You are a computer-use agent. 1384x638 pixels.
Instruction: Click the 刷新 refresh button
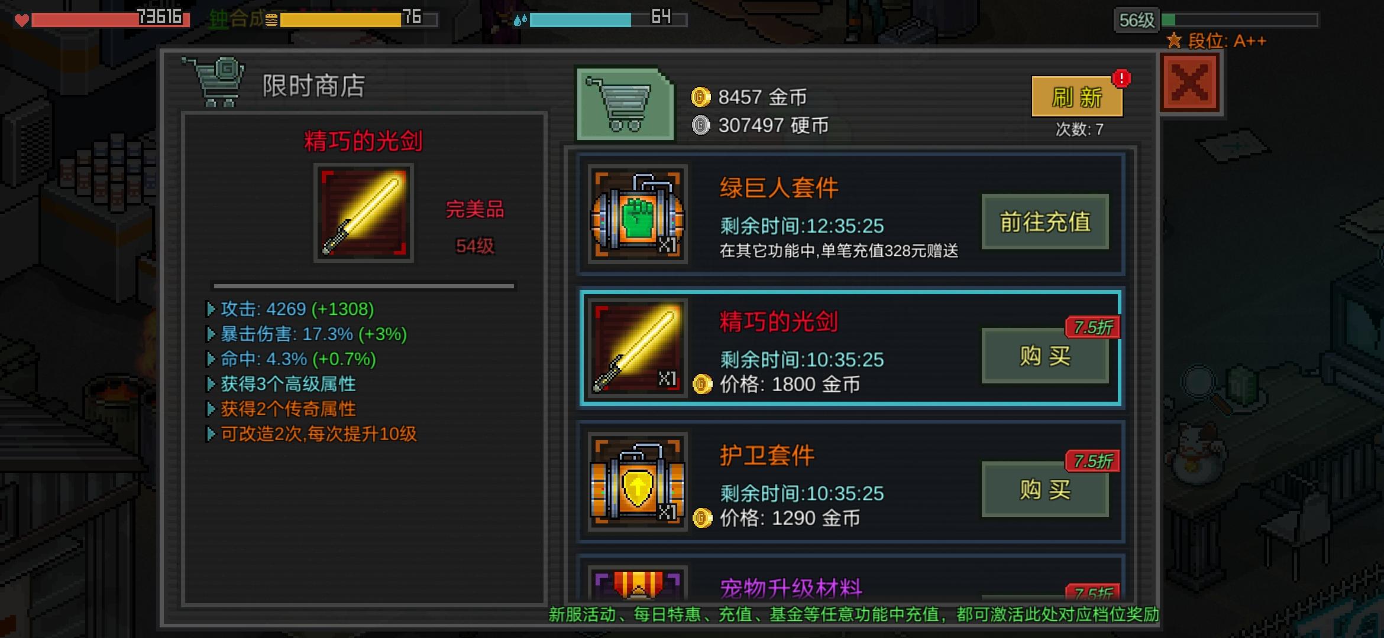[1076, 97]
